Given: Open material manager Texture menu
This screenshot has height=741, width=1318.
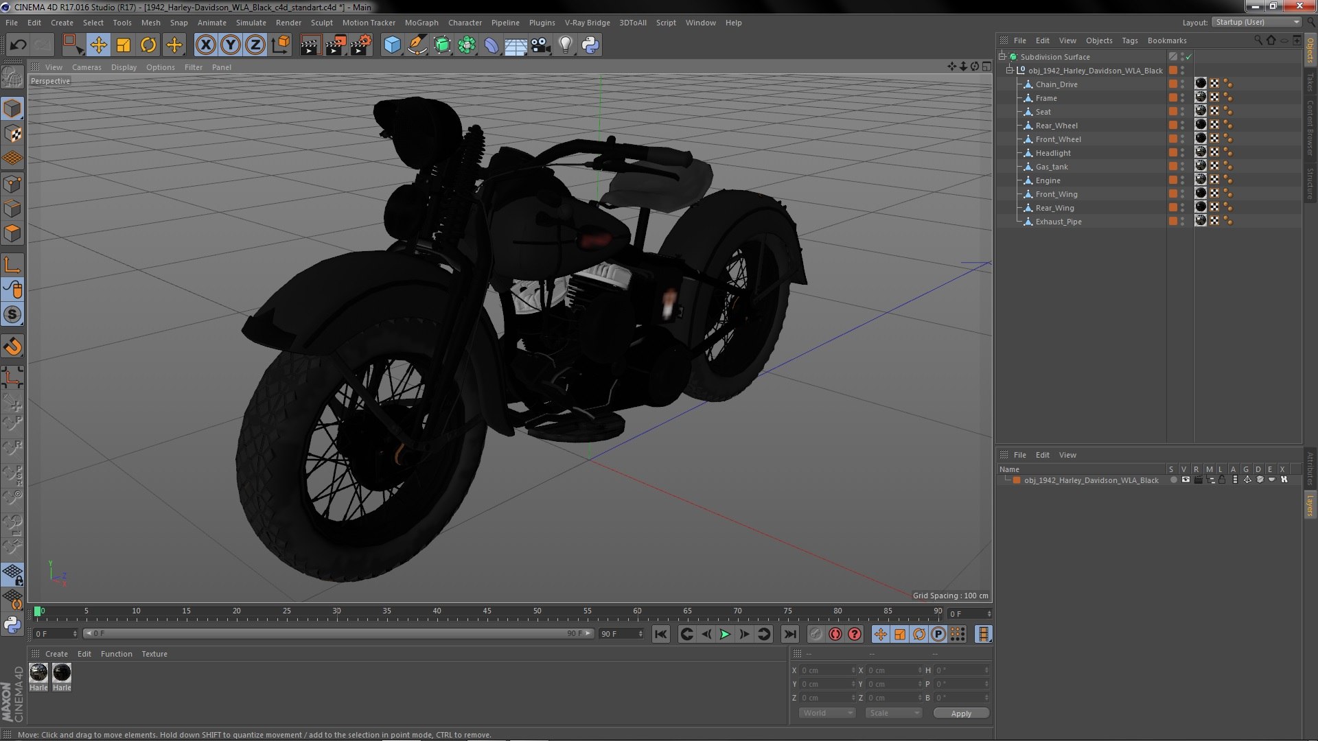Looking at the screenshot, I should (154, 654).
